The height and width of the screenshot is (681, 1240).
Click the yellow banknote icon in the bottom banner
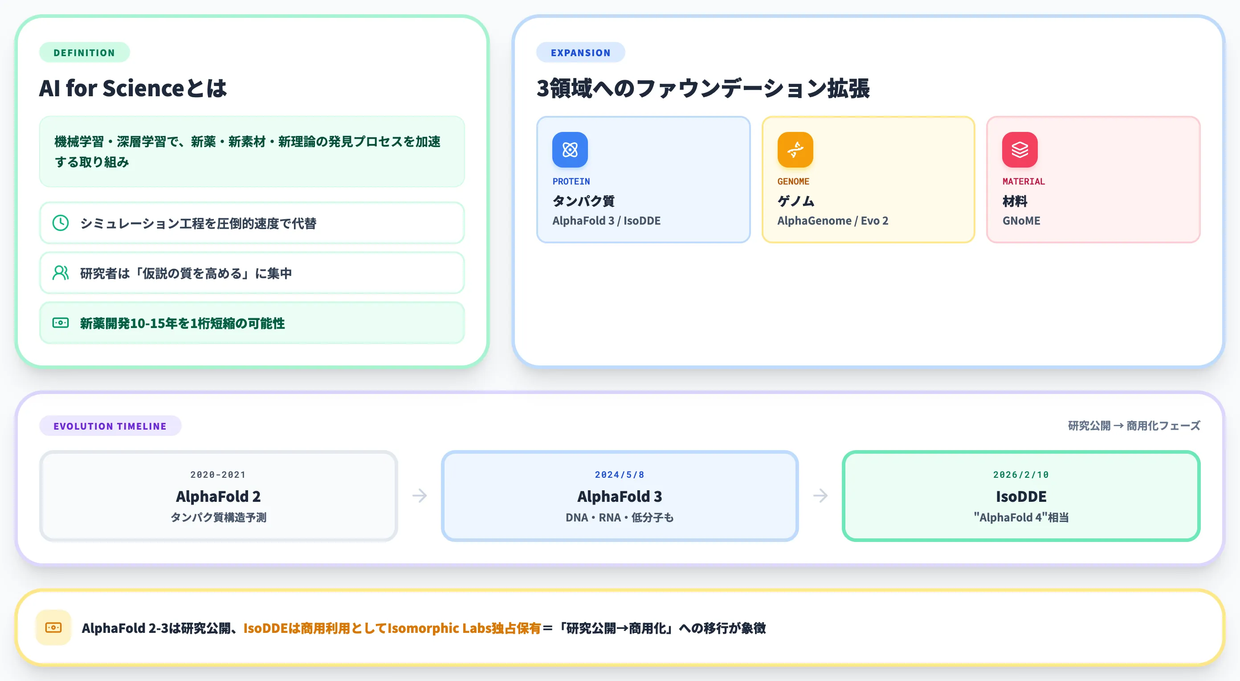point(53,627)
